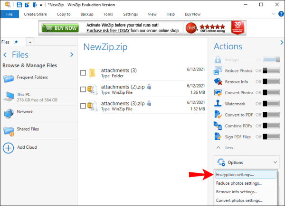The width and height of the screenshot is (285, 206).
Task: Collapse the Actions pane with right chevron
Action: 282,43
